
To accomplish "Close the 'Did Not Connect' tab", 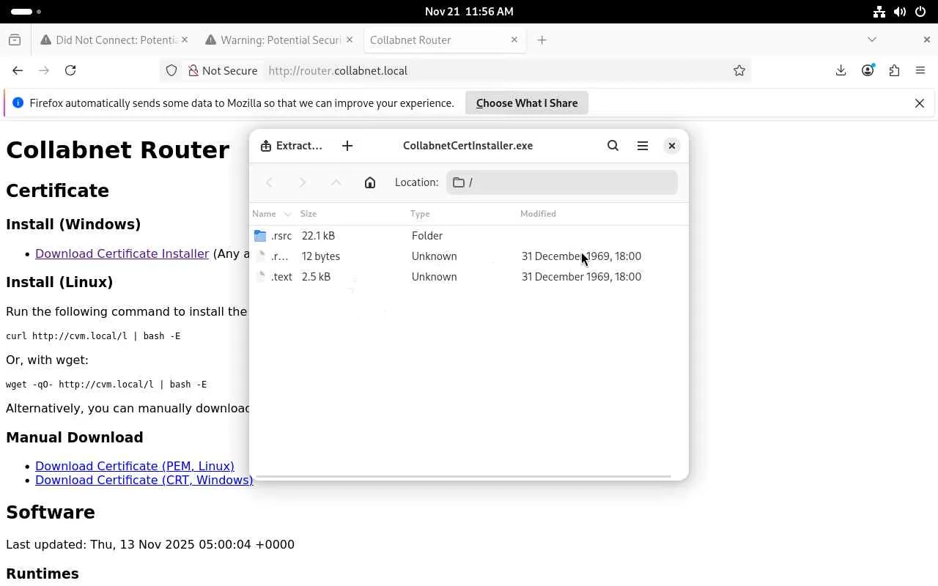I will [185, 40].
